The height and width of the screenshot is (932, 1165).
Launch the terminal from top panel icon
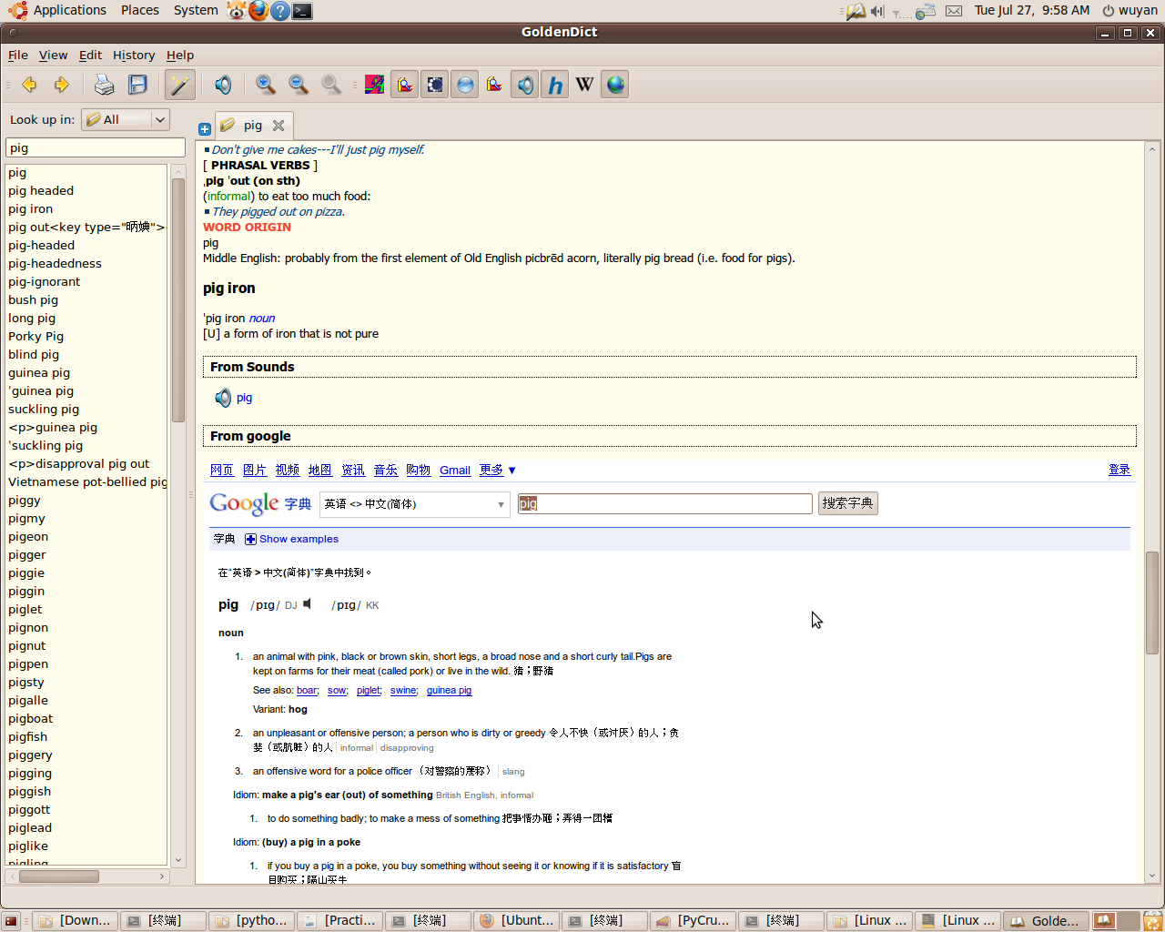(x=302, y=11)
